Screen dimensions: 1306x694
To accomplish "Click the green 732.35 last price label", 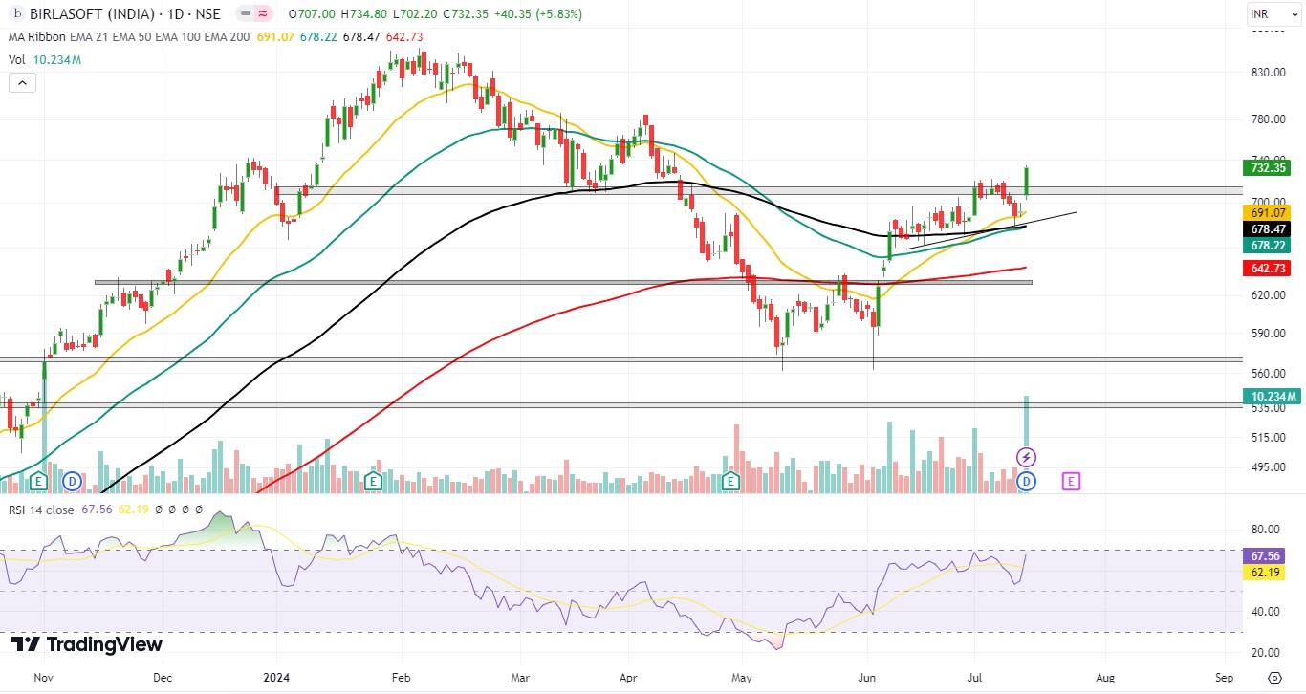I will (1270, 167).
